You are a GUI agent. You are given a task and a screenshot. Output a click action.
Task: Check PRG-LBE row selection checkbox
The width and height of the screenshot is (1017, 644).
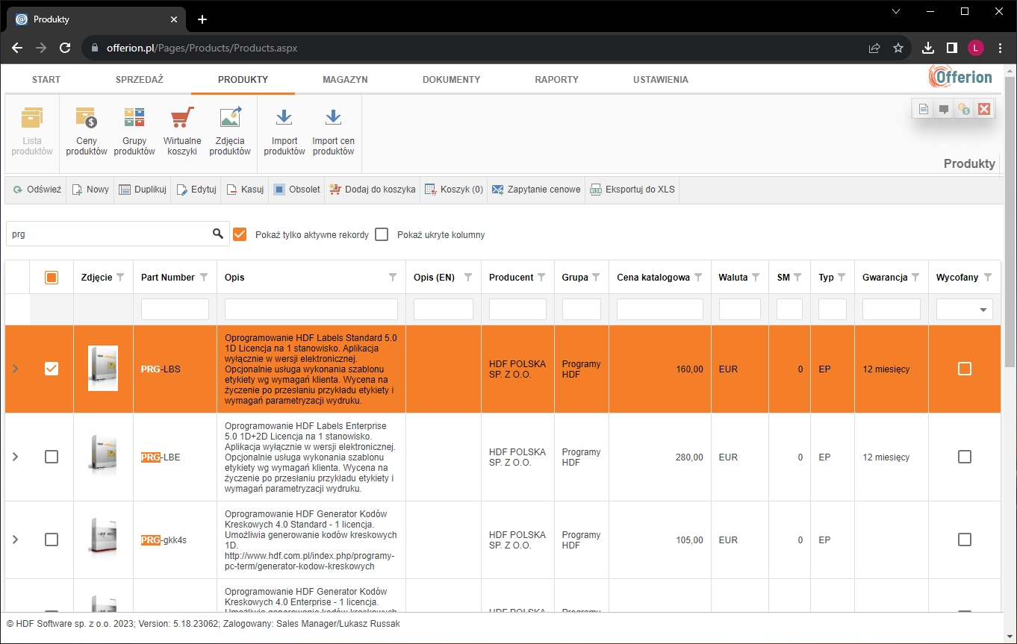52,457
